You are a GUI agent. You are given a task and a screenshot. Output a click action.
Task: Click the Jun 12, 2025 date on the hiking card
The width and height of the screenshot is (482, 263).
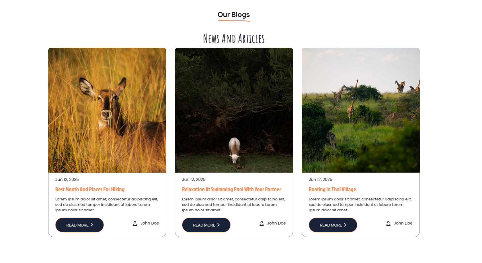click(x=67, y=179)
